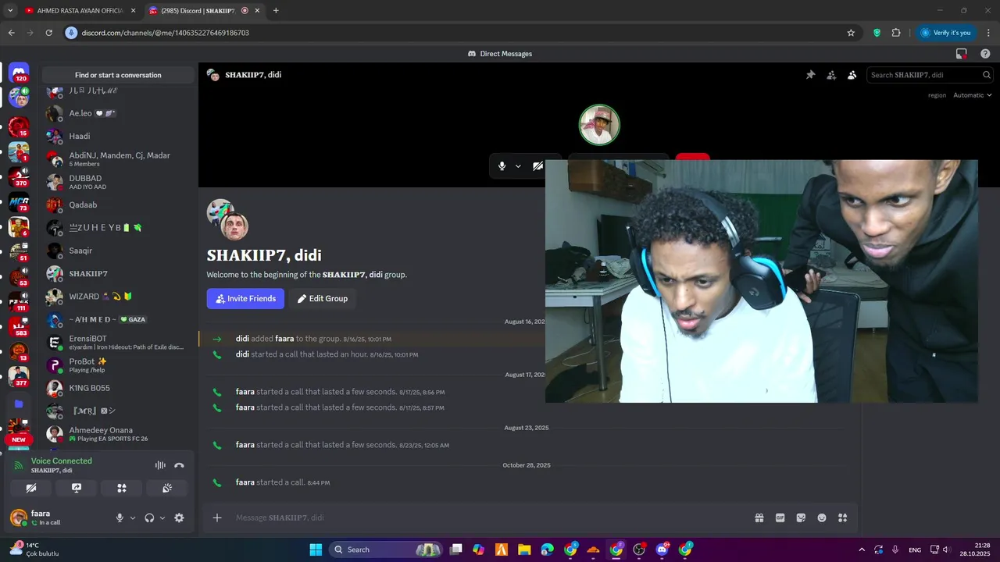Screen dimensions: 1000x562
Task: Click Verify it's you button
Action: point(945,33)
